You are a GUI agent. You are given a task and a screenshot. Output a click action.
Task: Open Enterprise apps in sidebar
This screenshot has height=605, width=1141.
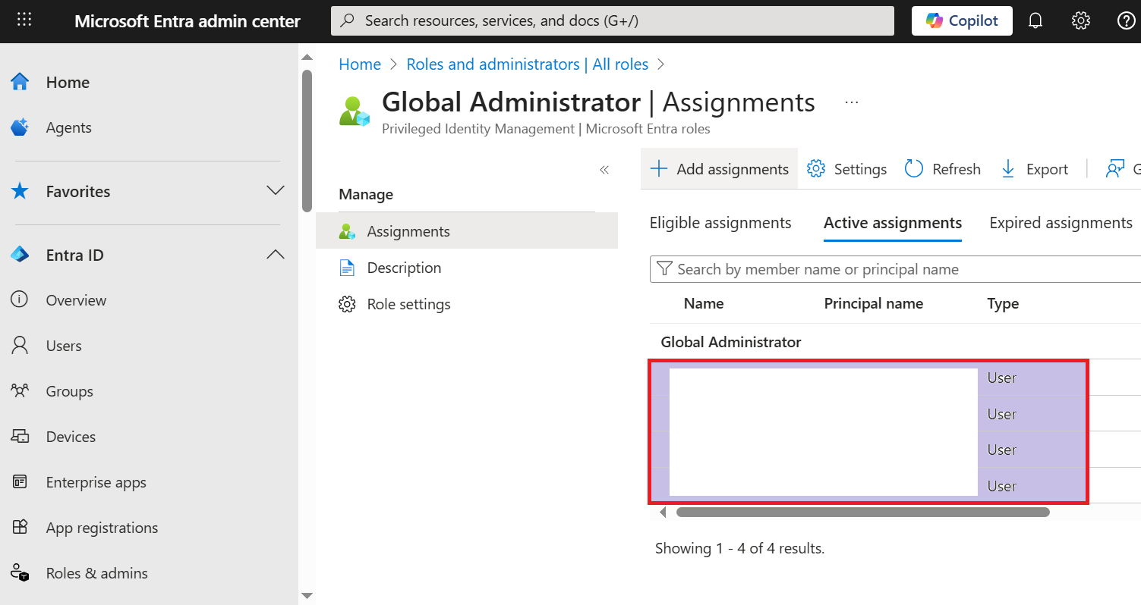click(96, 482)
